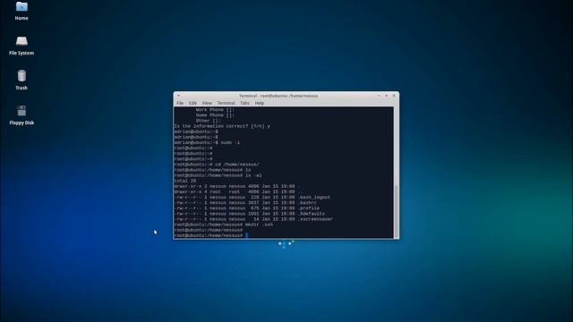Click the 'mkdir .ssh' command line
Viewport: 573px width, 322px height.
tap(224, 225)
